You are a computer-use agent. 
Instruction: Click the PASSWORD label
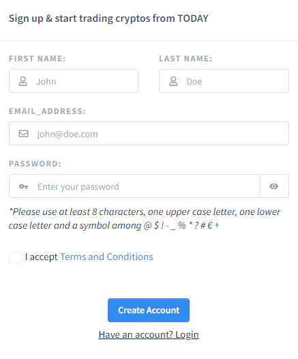point(35,164)
